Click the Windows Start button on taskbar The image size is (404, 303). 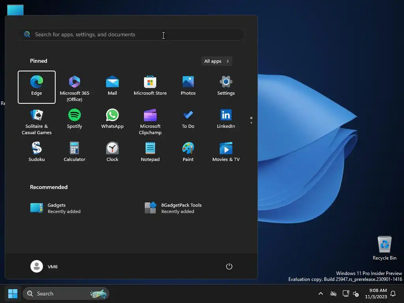pyautogui.click(x=13, y=294)
